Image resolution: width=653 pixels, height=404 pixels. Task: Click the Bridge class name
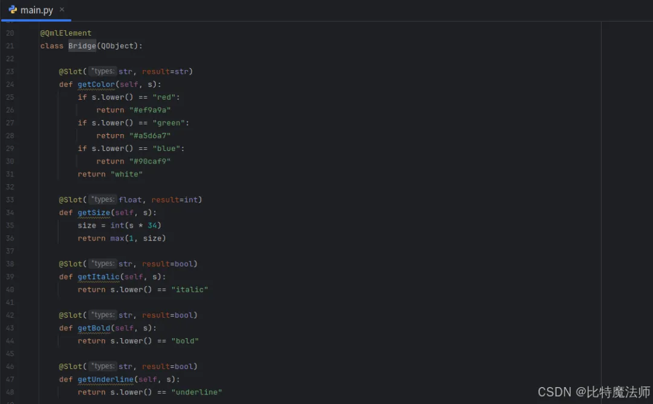point(82,46)
